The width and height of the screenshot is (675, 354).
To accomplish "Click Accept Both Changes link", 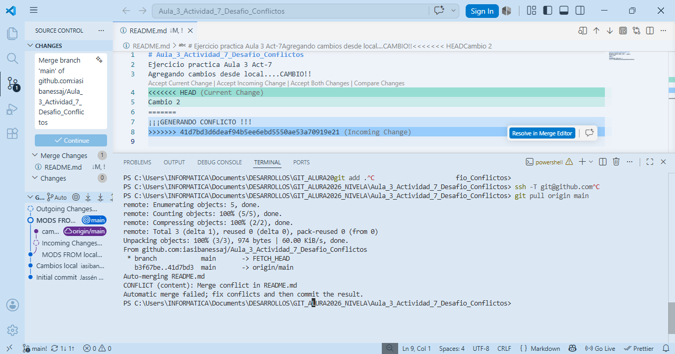I will [320, 83].
